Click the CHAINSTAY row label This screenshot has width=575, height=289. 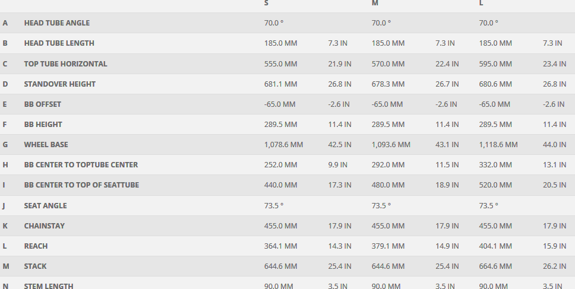tap(45, 226)
